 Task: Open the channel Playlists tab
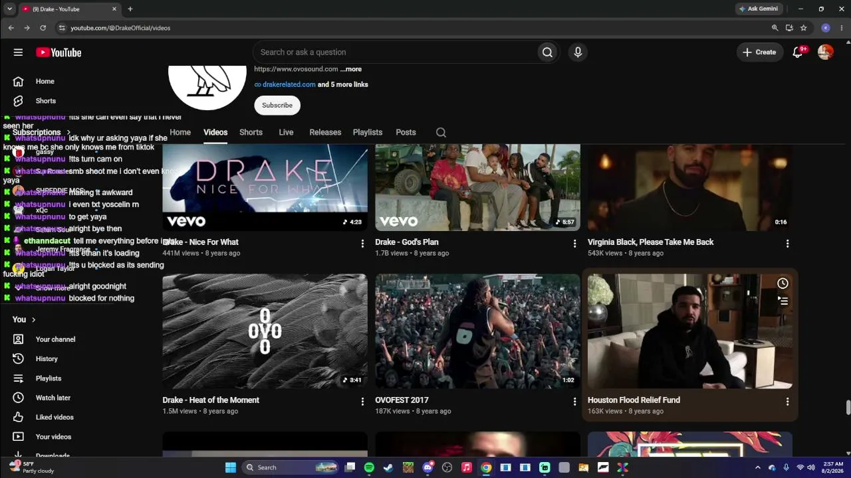(368, 132)
